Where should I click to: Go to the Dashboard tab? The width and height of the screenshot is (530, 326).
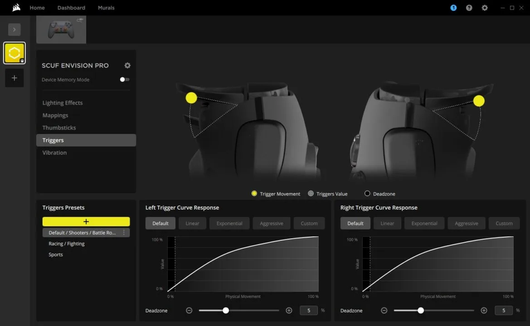[x=71, y=8]
